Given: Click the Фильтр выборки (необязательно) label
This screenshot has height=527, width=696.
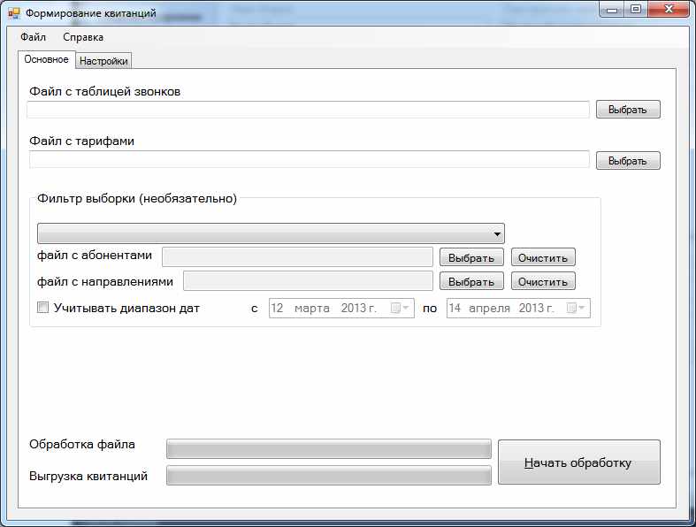Looking at the screenshot, I should [x=137, y=198].
